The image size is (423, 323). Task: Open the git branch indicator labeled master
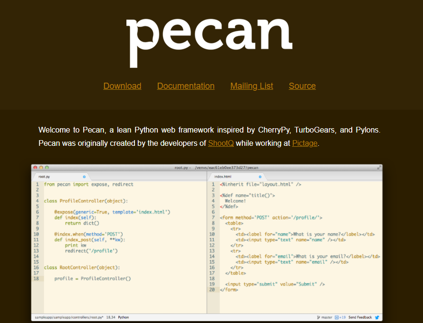(327, 317)
